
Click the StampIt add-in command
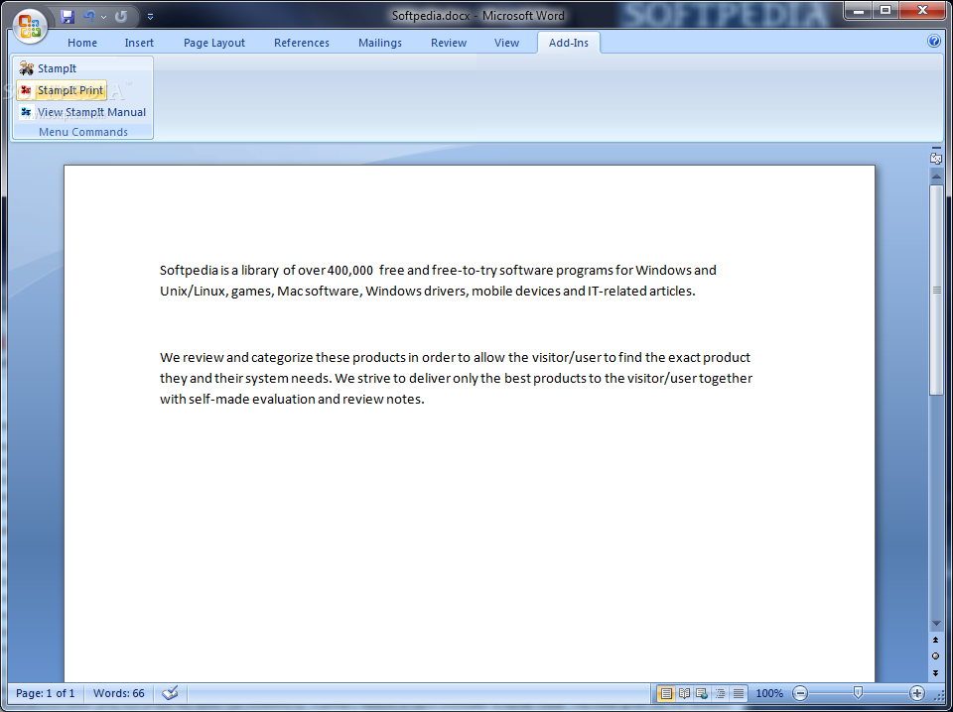pos(48,68)
